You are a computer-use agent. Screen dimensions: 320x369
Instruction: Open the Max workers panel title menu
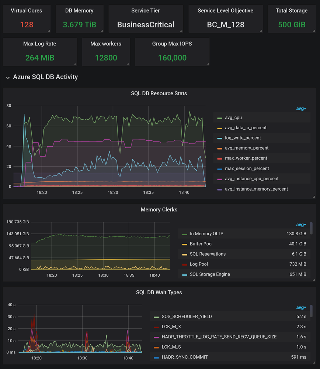pos(106,44)
